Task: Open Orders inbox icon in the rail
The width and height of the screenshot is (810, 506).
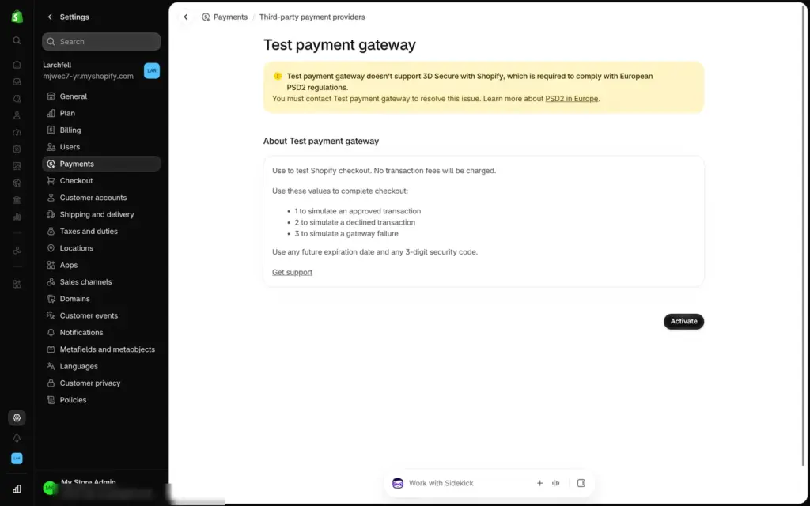Action: click(x=17, y=81)
